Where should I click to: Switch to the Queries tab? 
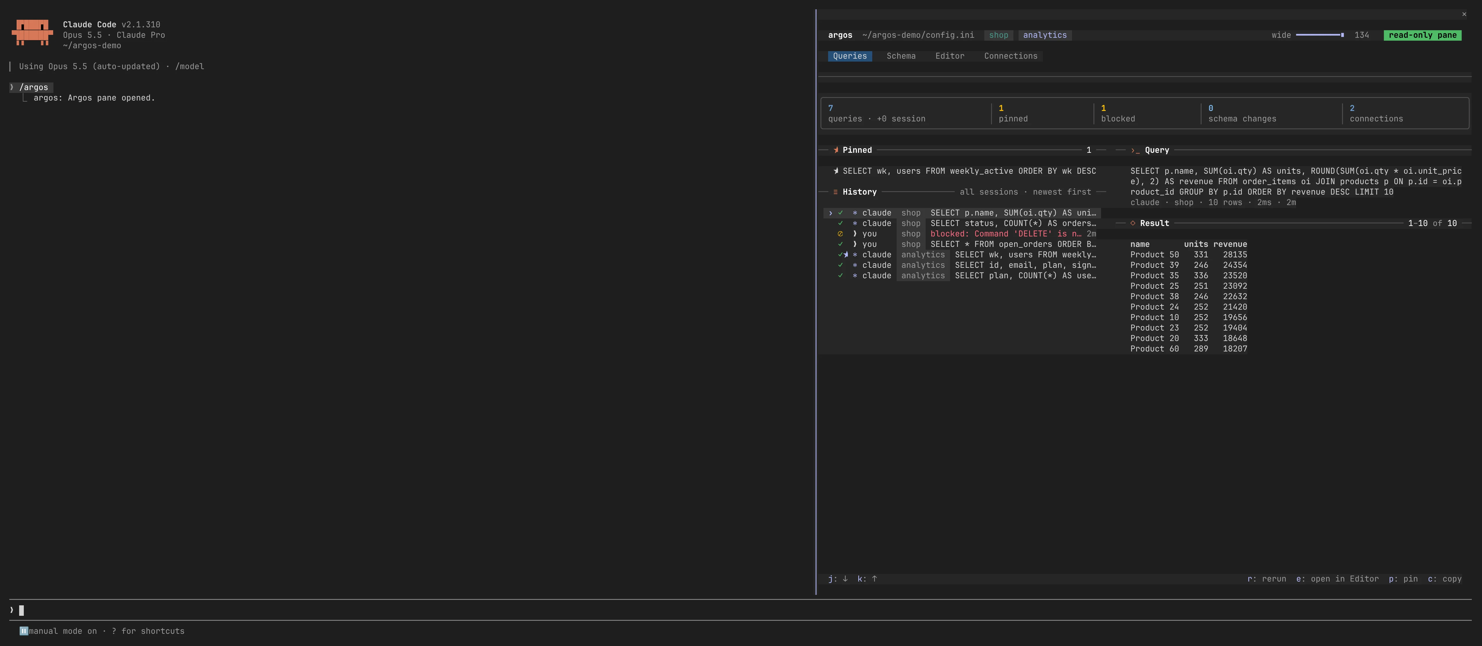coord(850,56)
